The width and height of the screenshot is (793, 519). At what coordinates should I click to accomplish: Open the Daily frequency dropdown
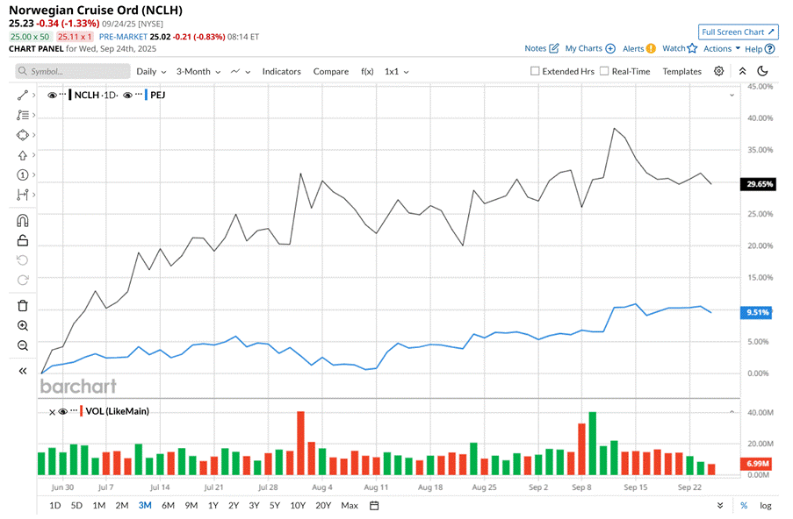[x=151, y=72]
